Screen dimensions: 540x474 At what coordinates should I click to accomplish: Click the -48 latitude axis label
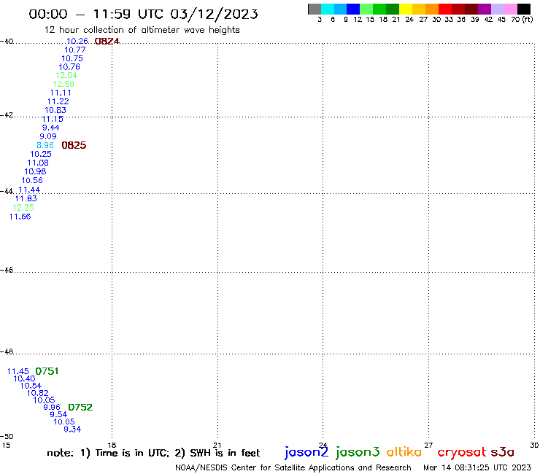coord(7,351)
